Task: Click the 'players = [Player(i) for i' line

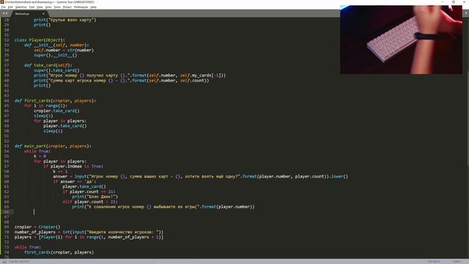Action: pyautogui.click(x=89, y=237)
